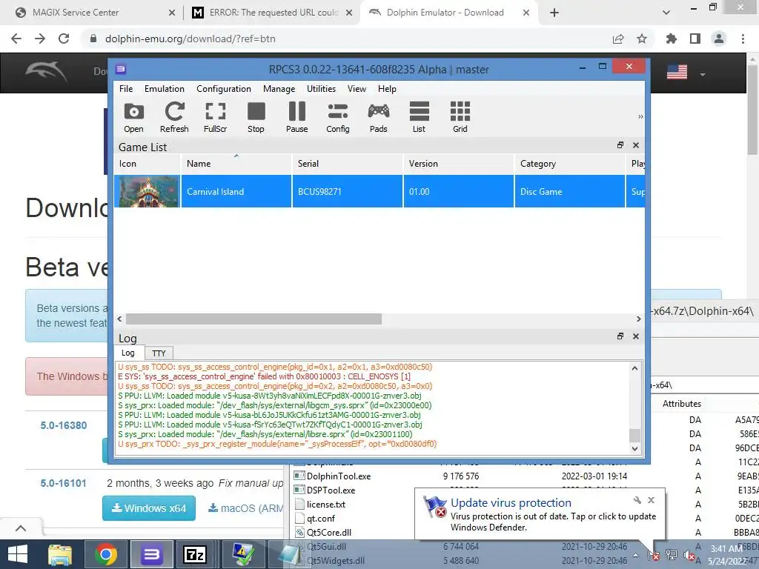Reload the Dolphin download page
The image size is (759, 569).
point(64,39)
